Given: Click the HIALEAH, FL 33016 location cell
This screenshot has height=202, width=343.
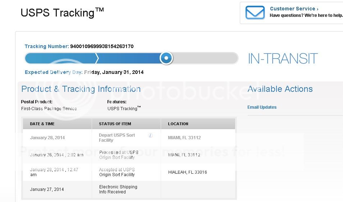Looking at the screenshot, I should pos(188,172).
